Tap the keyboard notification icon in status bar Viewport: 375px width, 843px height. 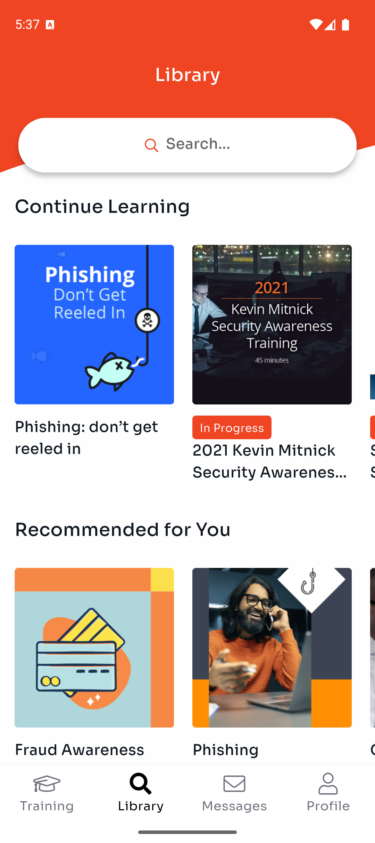(x=50, y=25)
